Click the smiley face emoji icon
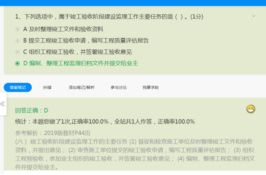The width and height of the screenshot is (266, 175). [x=251, y=109]
